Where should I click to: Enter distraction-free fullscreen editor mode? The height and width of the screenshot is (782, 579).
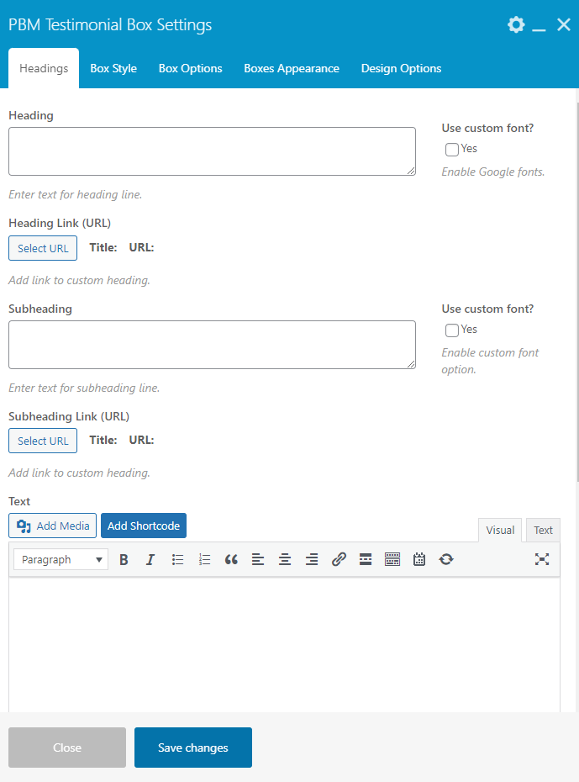pyautogui.click(x=542, y=559)
